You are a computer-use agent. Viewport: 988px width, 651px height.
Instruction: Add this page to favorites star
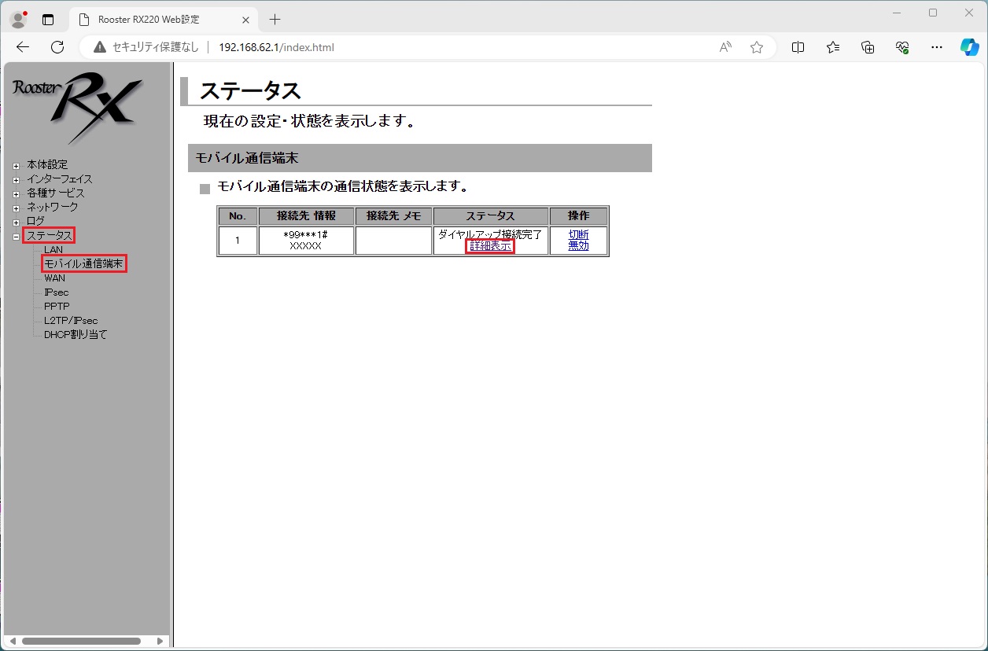coord(757,47)
